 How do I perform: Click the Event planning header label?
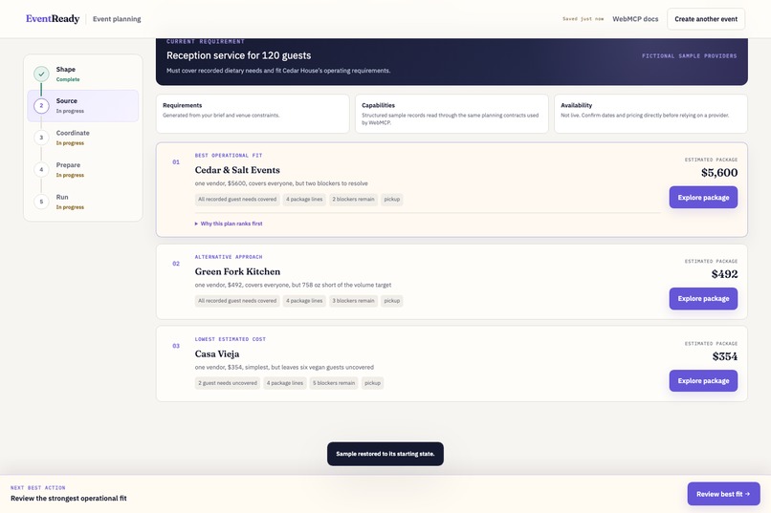tap(117, 19)
